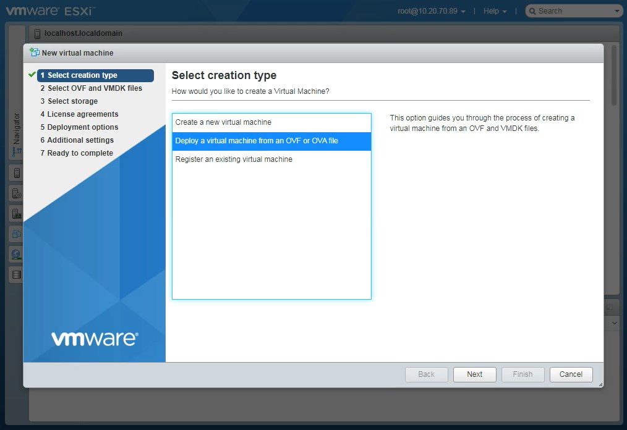Select Register an existing virtual machine

point(234,159)
